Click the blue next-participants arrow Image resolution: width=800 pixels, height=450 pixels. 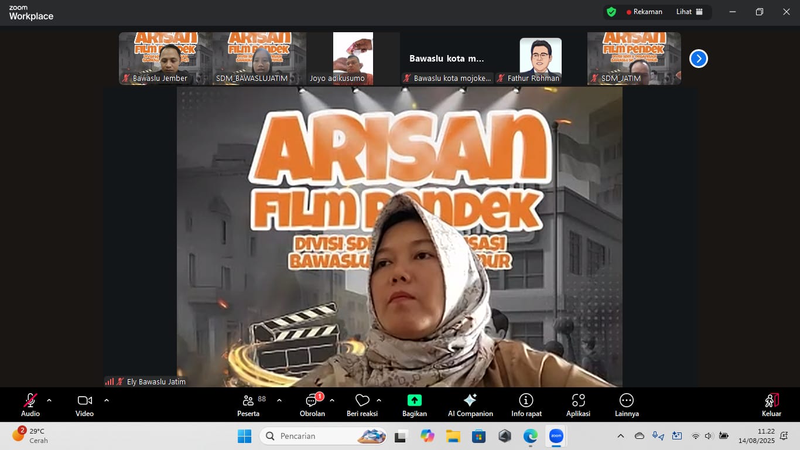tap(698, 58)
